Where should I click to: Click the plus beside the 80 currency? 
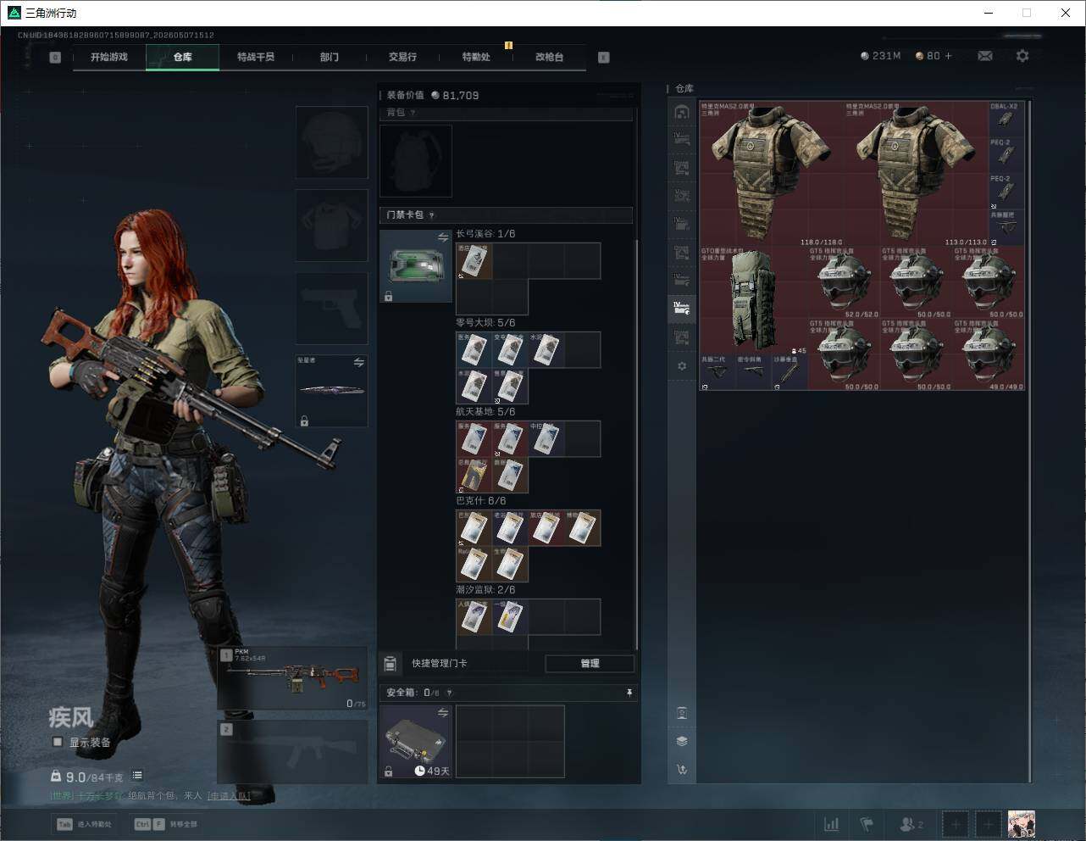click(x=948, y=56)
